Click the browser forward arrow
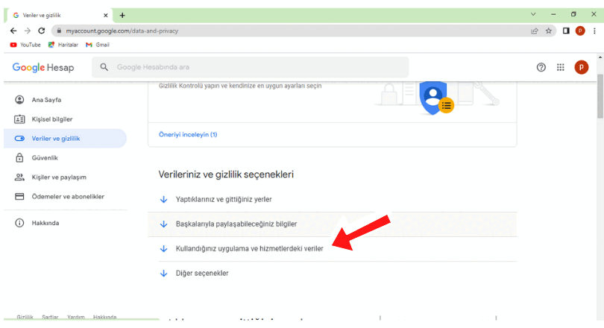This screenshot has height=328, width=604. pyautogui.click(x=28, y=31)
